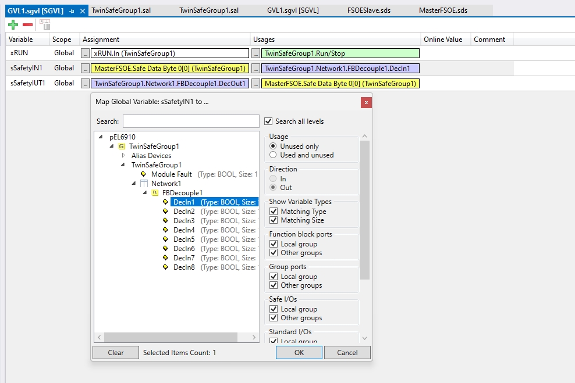Click the Module Fault diamond icon

144,174
